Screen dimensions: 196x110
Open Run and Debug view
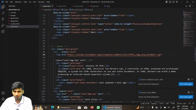point(3,25)
